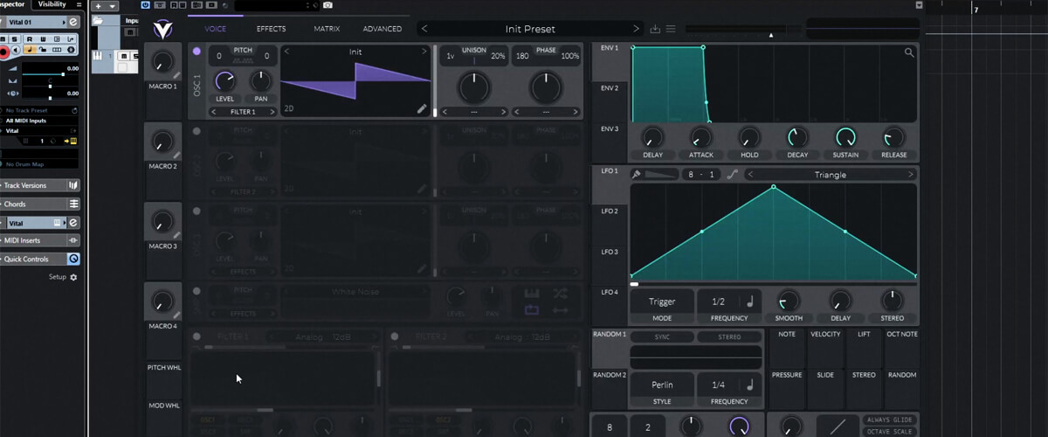The height and width of the screenshot is (437, 1048).
Task: Click the LFO 1 grid size 8 field
Action: coord(691,175)
